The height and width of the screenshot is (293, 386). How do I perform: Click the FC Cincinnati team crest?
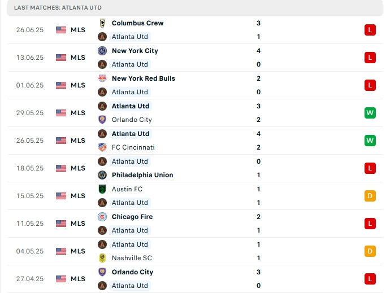click(x=102, y=147)
